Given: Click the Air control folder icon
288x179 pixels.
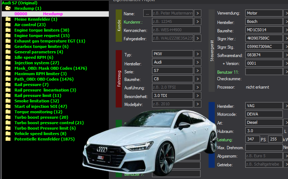Looking at the screenshot, I should [8, 25].
